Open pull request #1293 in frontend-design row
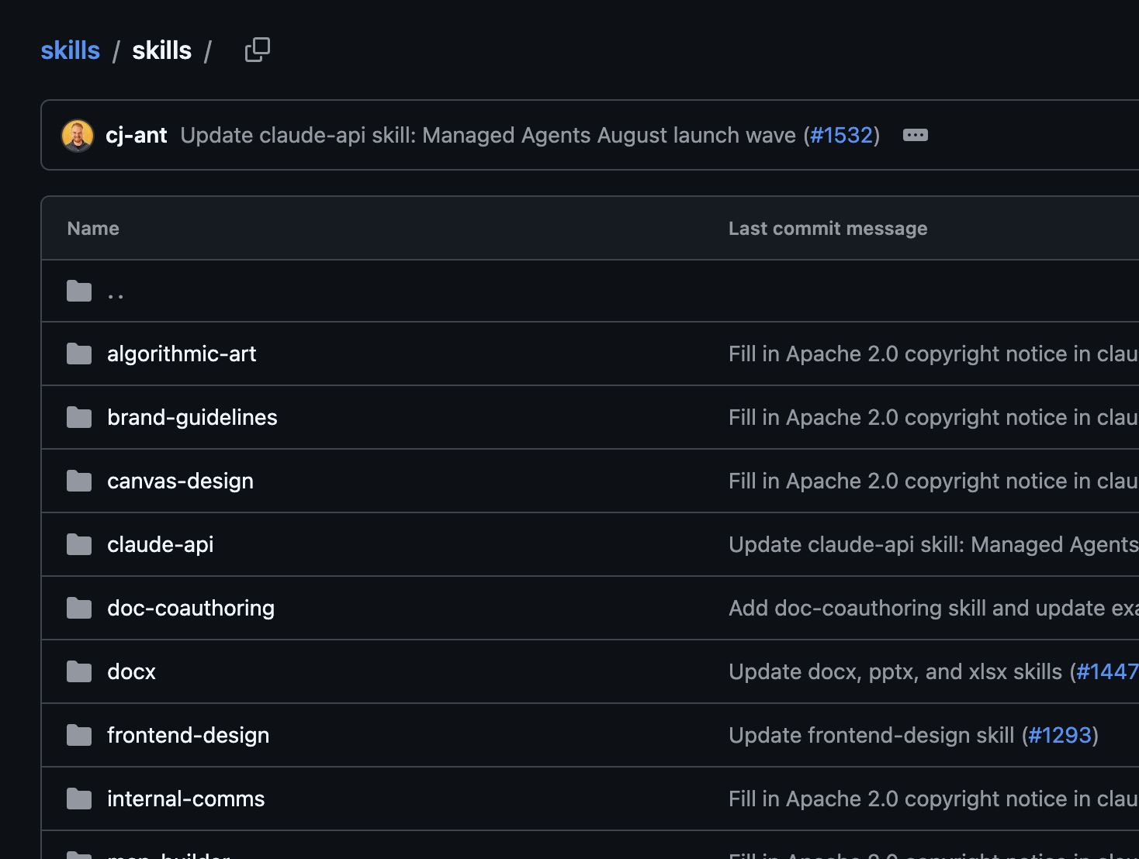This screenshot has height=859, width=1139. (1060, 735)
